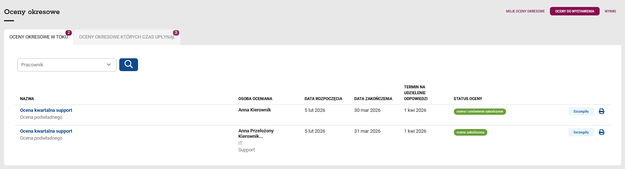Screen dimensions: 625x169
Task: Print Anna Kierownik's evaluation with the printer icon
Action: [601, 111]
